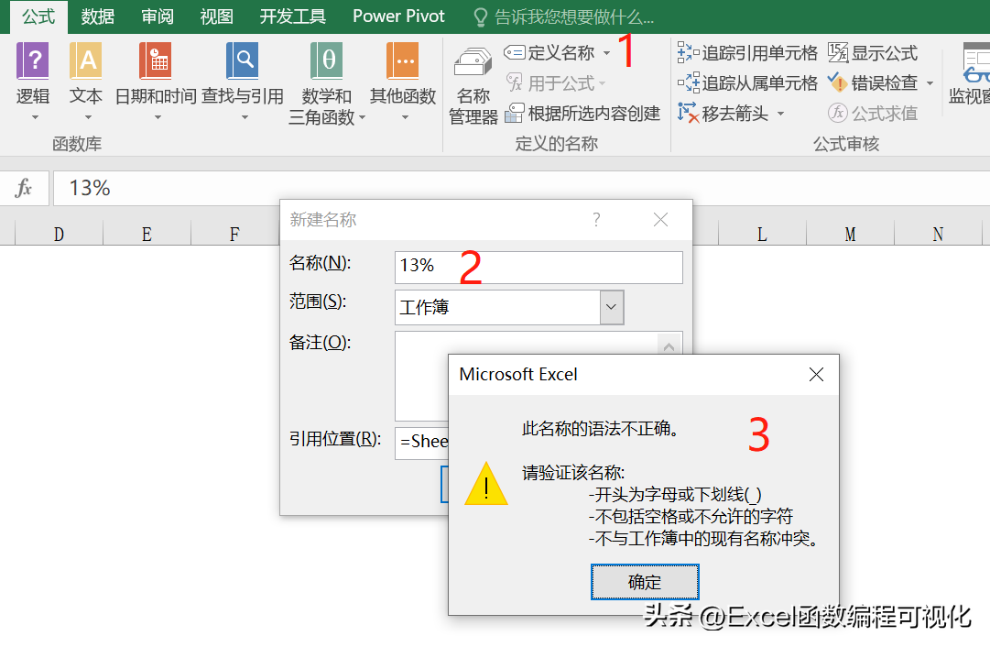
Task: Toggle Show Formulas (显示公式)
Action: [873, 53]
